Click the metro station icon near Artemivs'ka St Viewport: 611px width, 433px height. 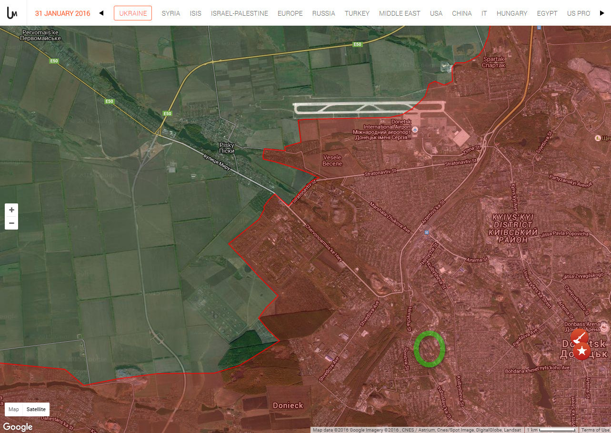click(x=426, y=232)
